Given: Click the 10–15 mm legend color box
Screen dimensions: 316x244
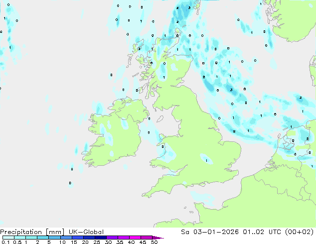Looking at the screenshot, I should [x=66, y=238].
